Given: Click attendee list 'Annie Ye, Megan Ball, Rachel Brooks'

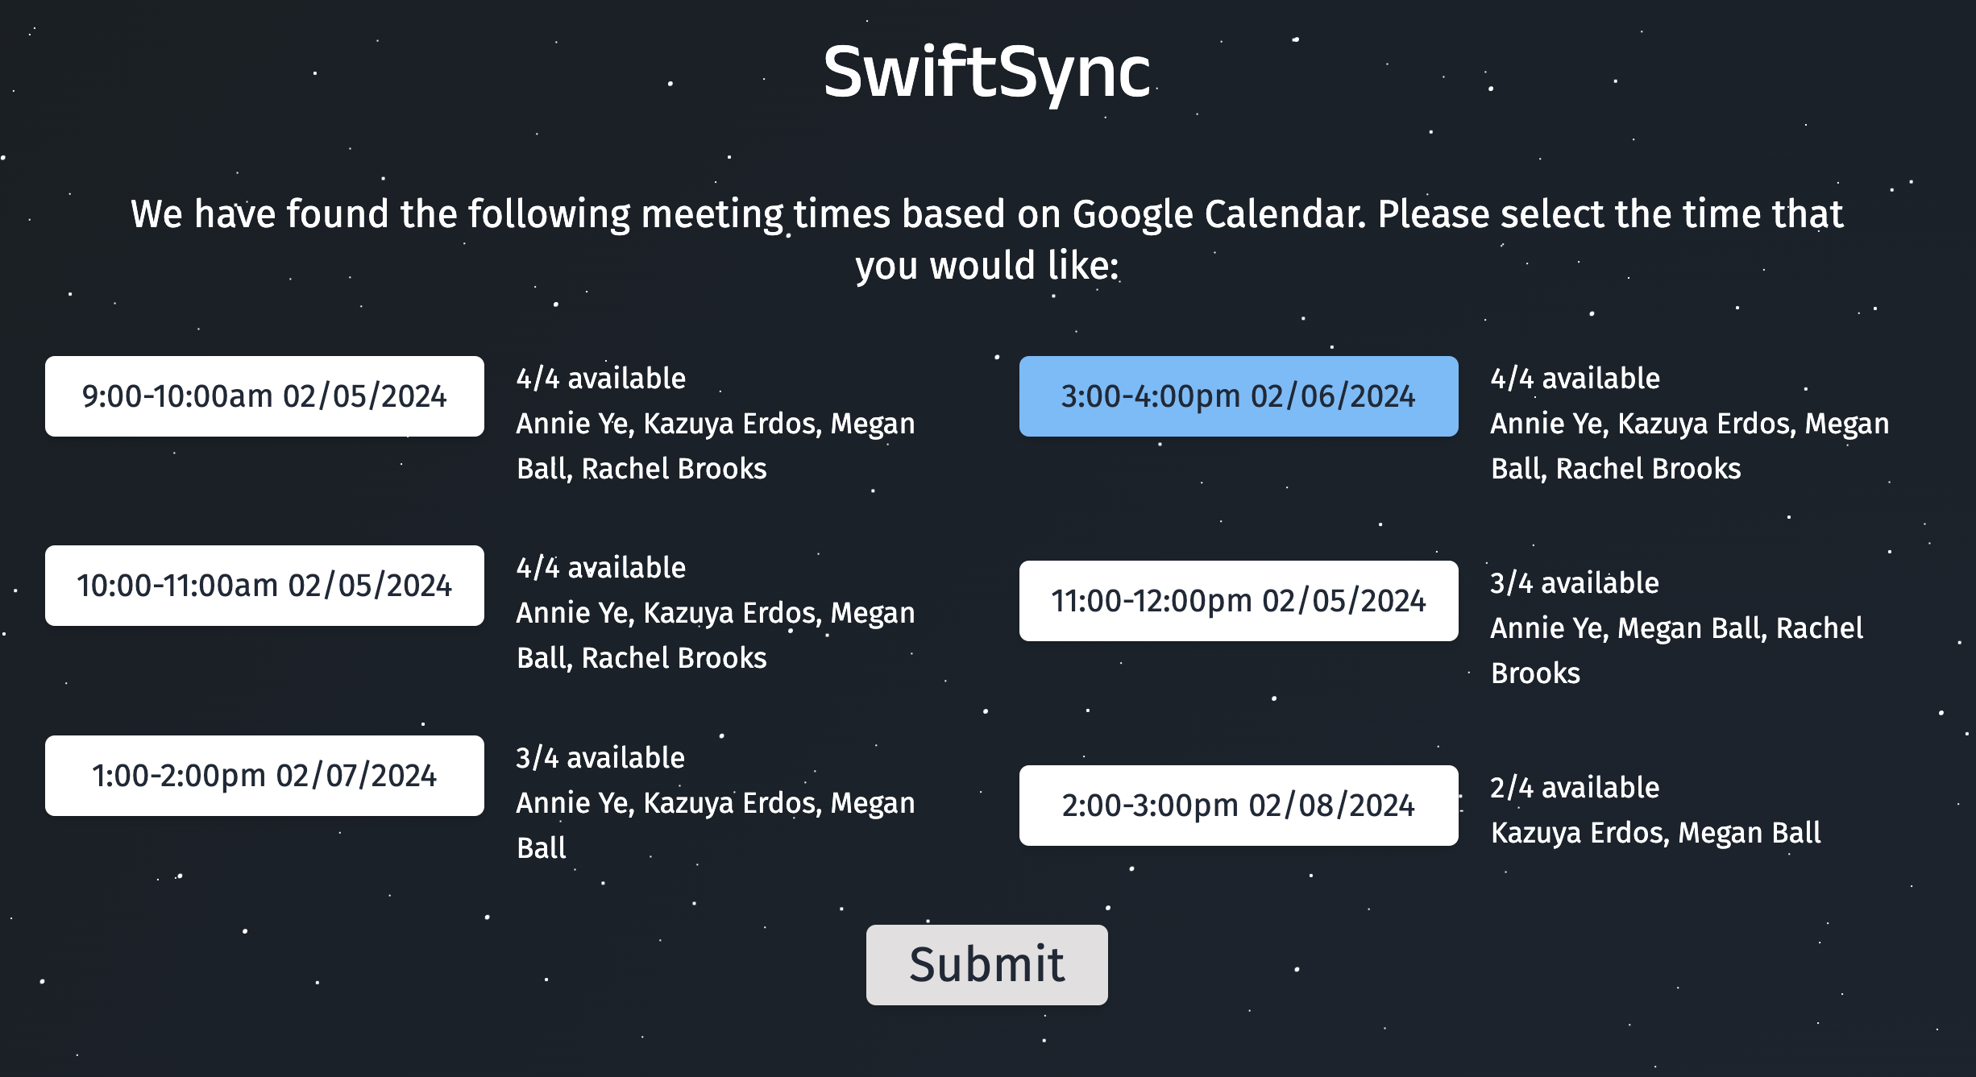Looking at the screenshot, I should tap(1676, 649).
